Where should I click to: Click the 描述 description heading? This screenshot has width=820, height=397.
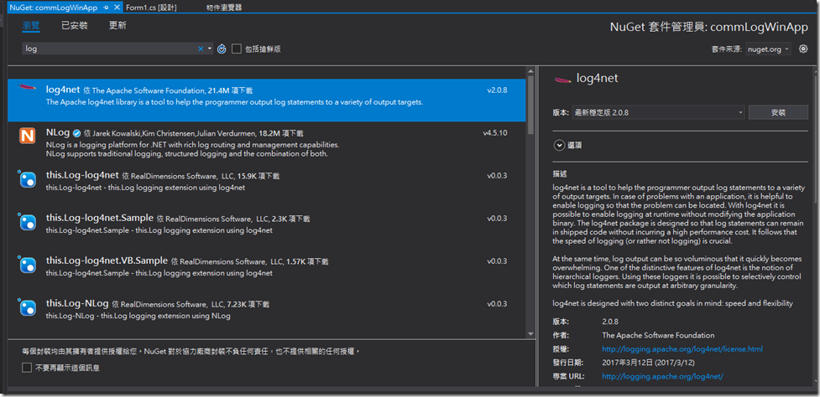point(560,173)
